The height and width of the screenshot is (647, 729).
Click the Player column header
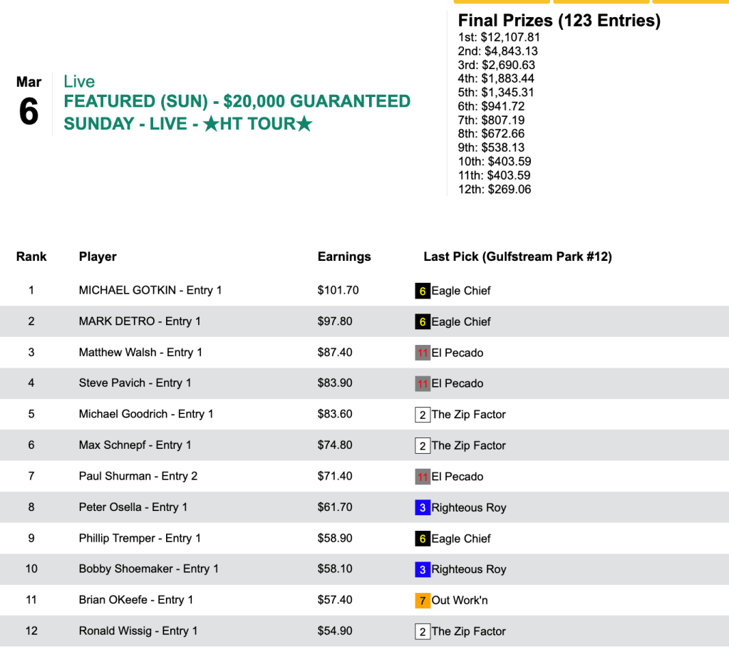(98, 257)
